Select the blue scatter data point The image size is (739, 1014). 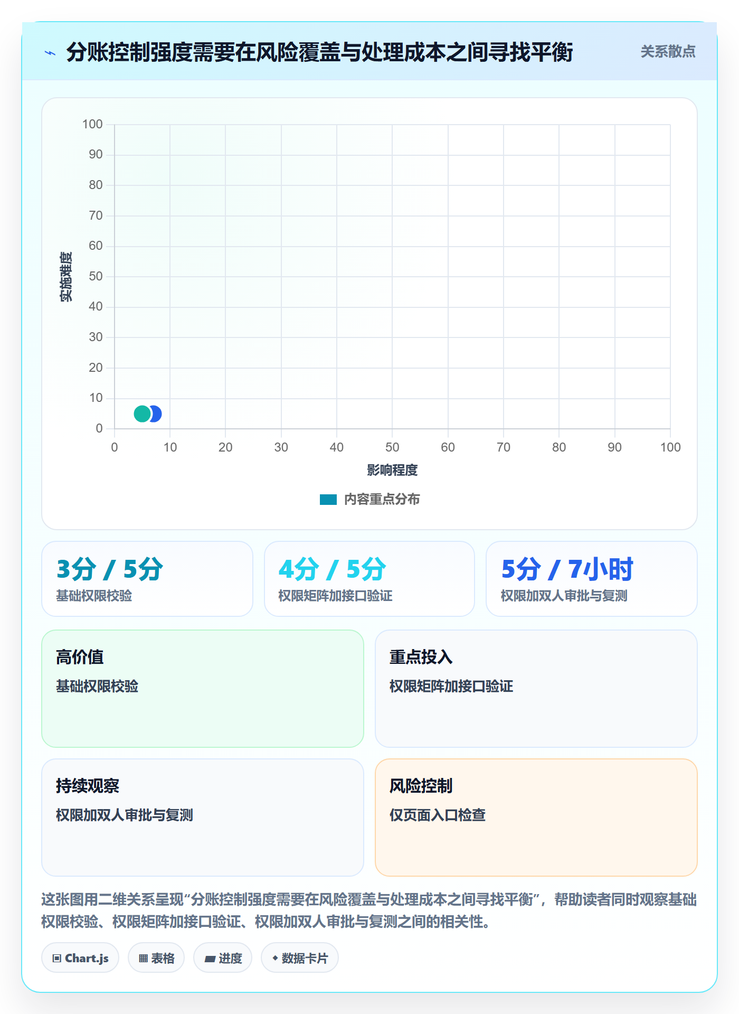(156, 414)
